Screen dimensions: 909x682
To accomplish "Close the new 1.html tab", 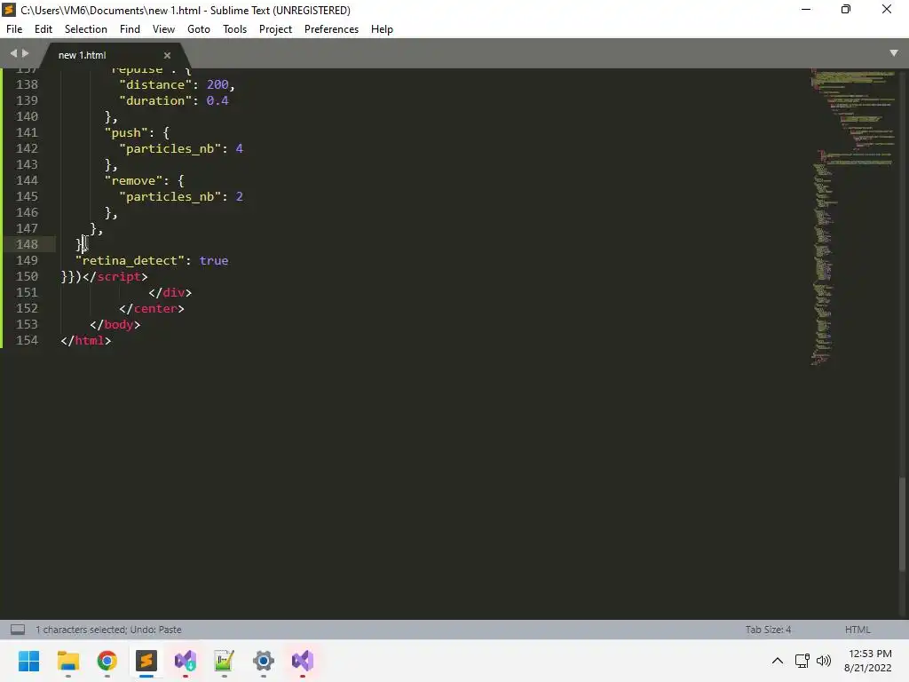I will click(x=167, y=55).
